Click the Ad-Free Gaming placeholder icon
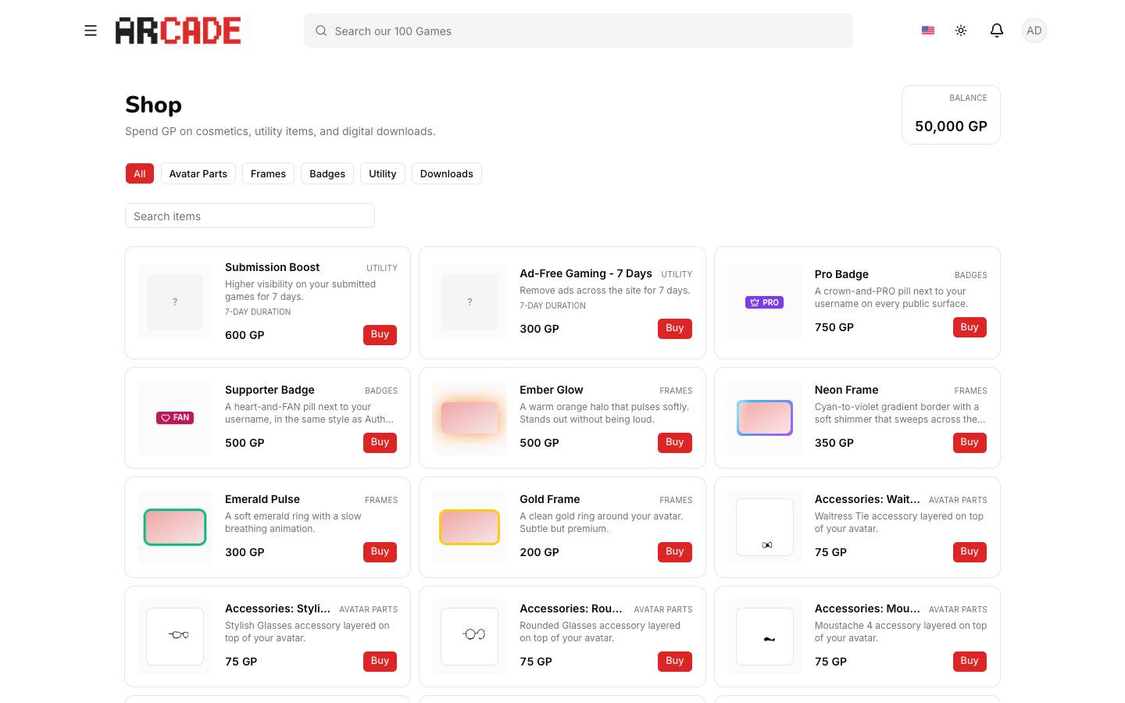The width and height of the screenshot is (1125, 703). [470, 302]
